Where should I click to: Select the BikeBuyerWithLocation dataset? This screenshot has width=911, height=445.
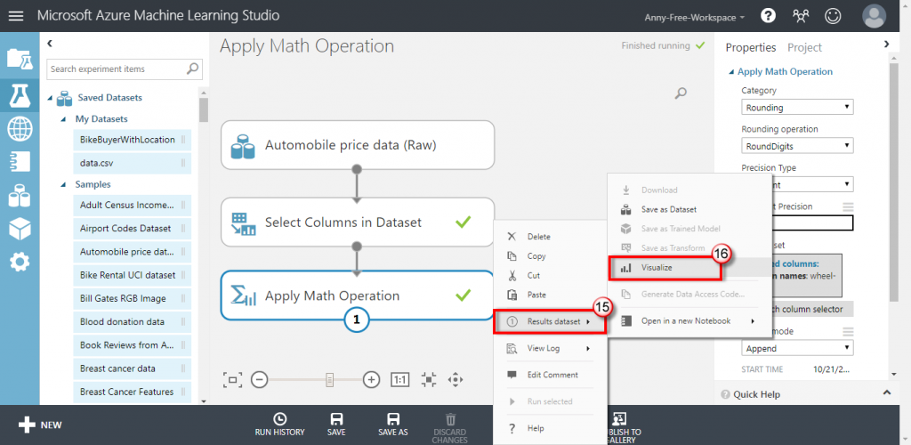click(x=132, y=140)
